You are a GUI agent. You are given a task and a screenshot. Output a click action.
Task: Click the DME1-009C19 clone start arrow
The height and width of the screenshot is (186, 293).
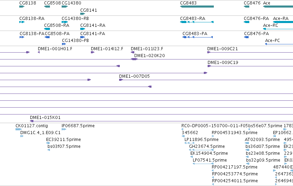pyautogui.click(x=209, y=66)
